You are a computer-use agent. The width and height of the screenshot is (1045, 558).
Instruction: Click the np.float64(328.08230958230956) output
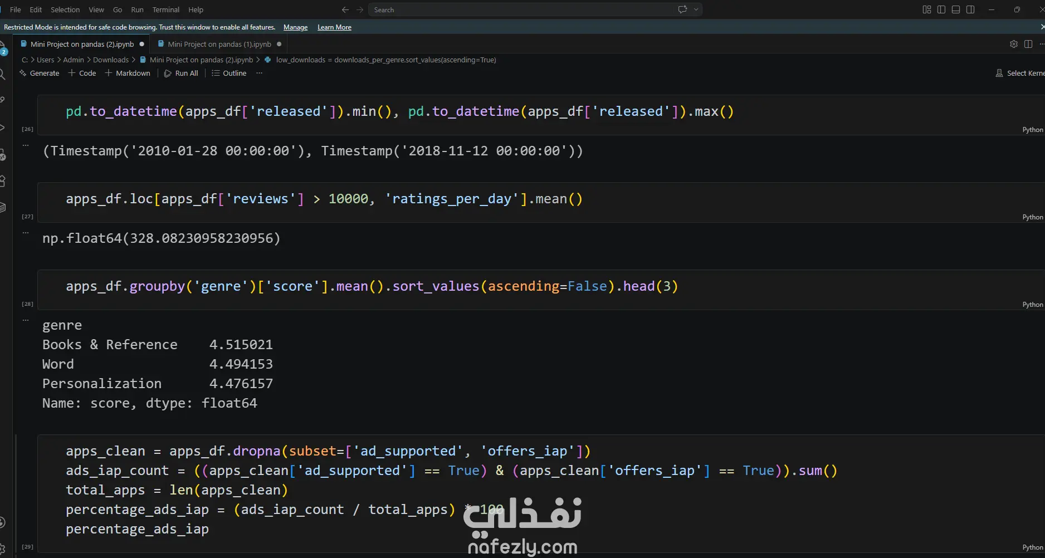162,238
